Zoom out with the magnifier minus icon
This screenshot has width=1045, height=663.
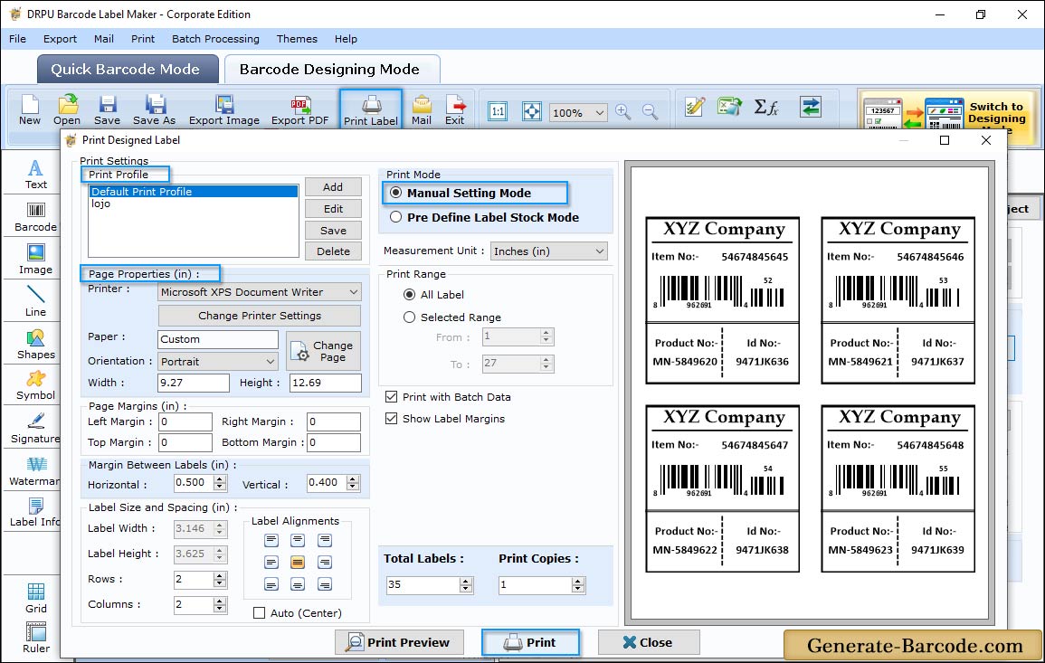point(650,111)
